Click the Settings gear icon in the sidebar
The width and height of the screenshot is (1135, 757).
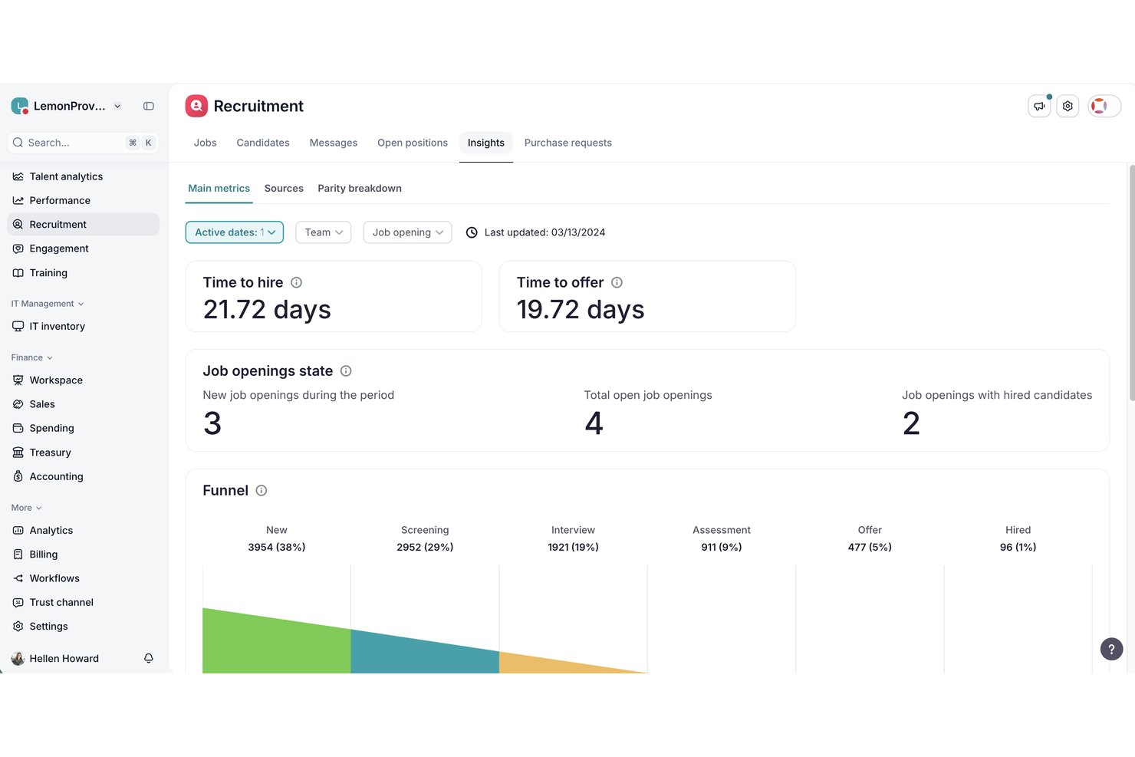pos(18,627)
